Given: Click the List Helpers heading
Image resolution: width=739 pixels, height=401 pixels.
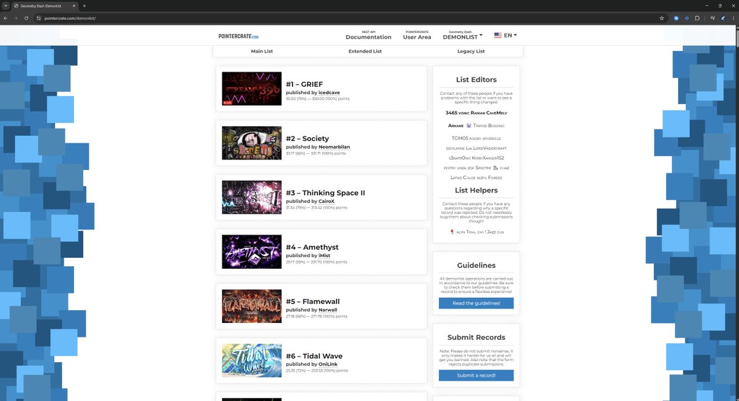Looking at the screenshot, I should pyautogui.click(x=476, y=191).
